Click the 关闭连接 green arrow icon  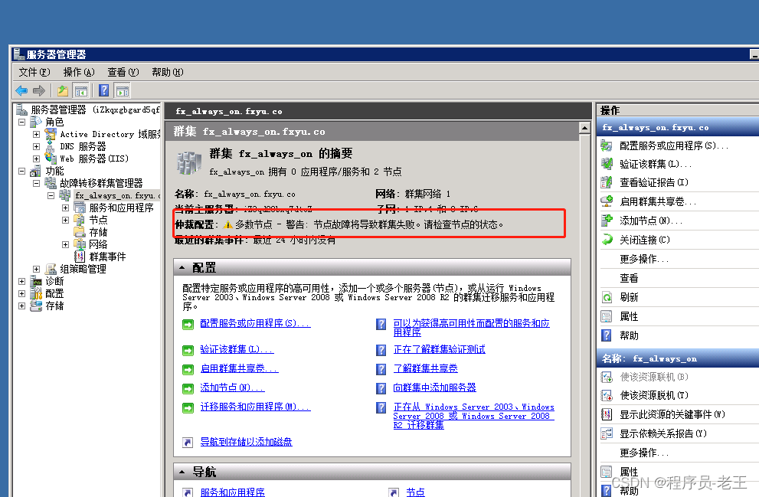coord(607,240)
